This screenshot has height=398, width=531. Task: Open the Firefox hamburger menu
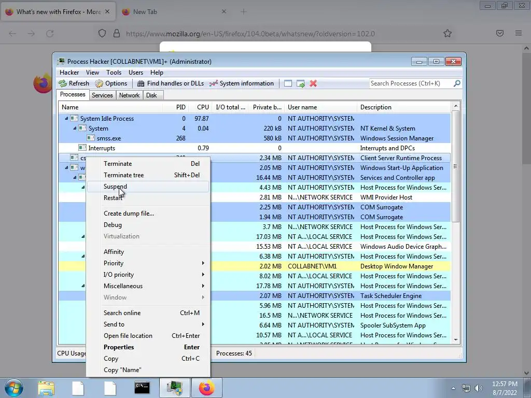pos(519,33)
